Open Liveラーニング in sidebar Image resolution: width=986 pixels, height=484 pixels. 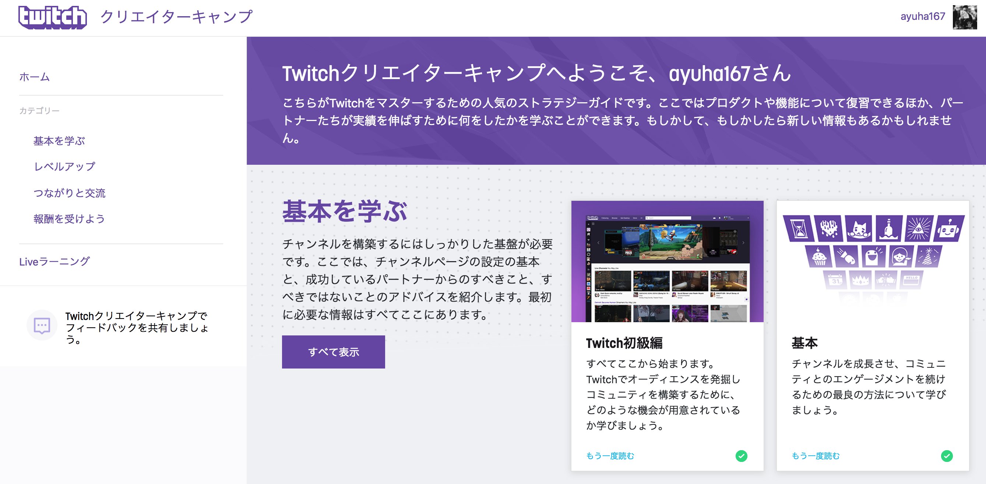[54, 261]
